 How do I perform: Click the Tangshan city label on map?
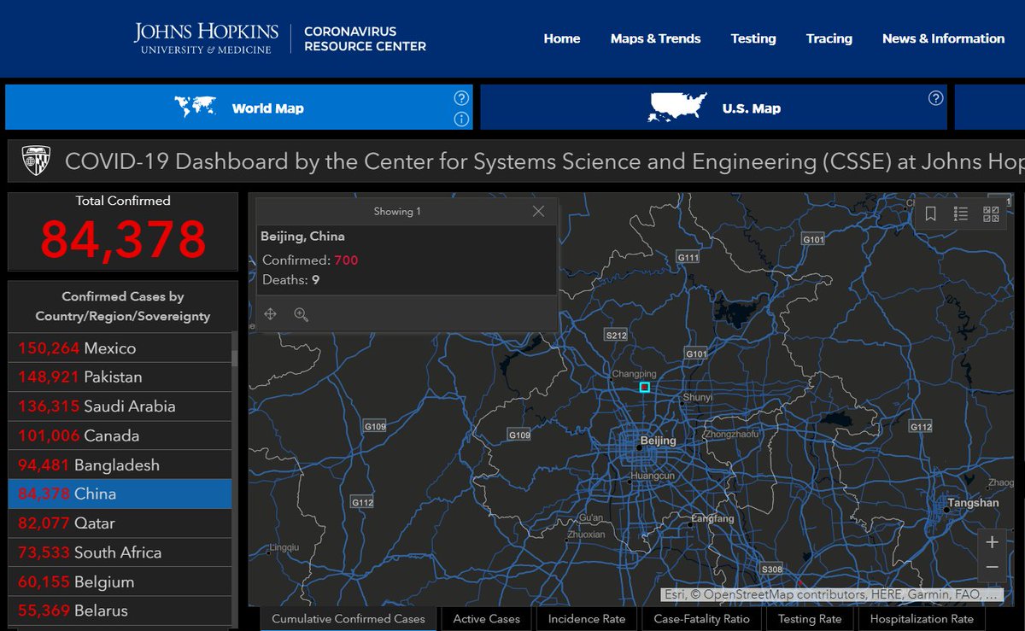(972, 503)
